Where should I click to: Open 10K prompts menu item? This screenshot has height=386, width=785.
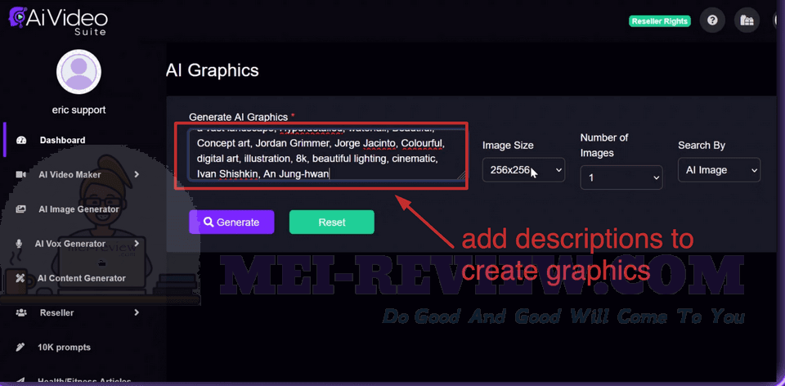pos(64,348)
